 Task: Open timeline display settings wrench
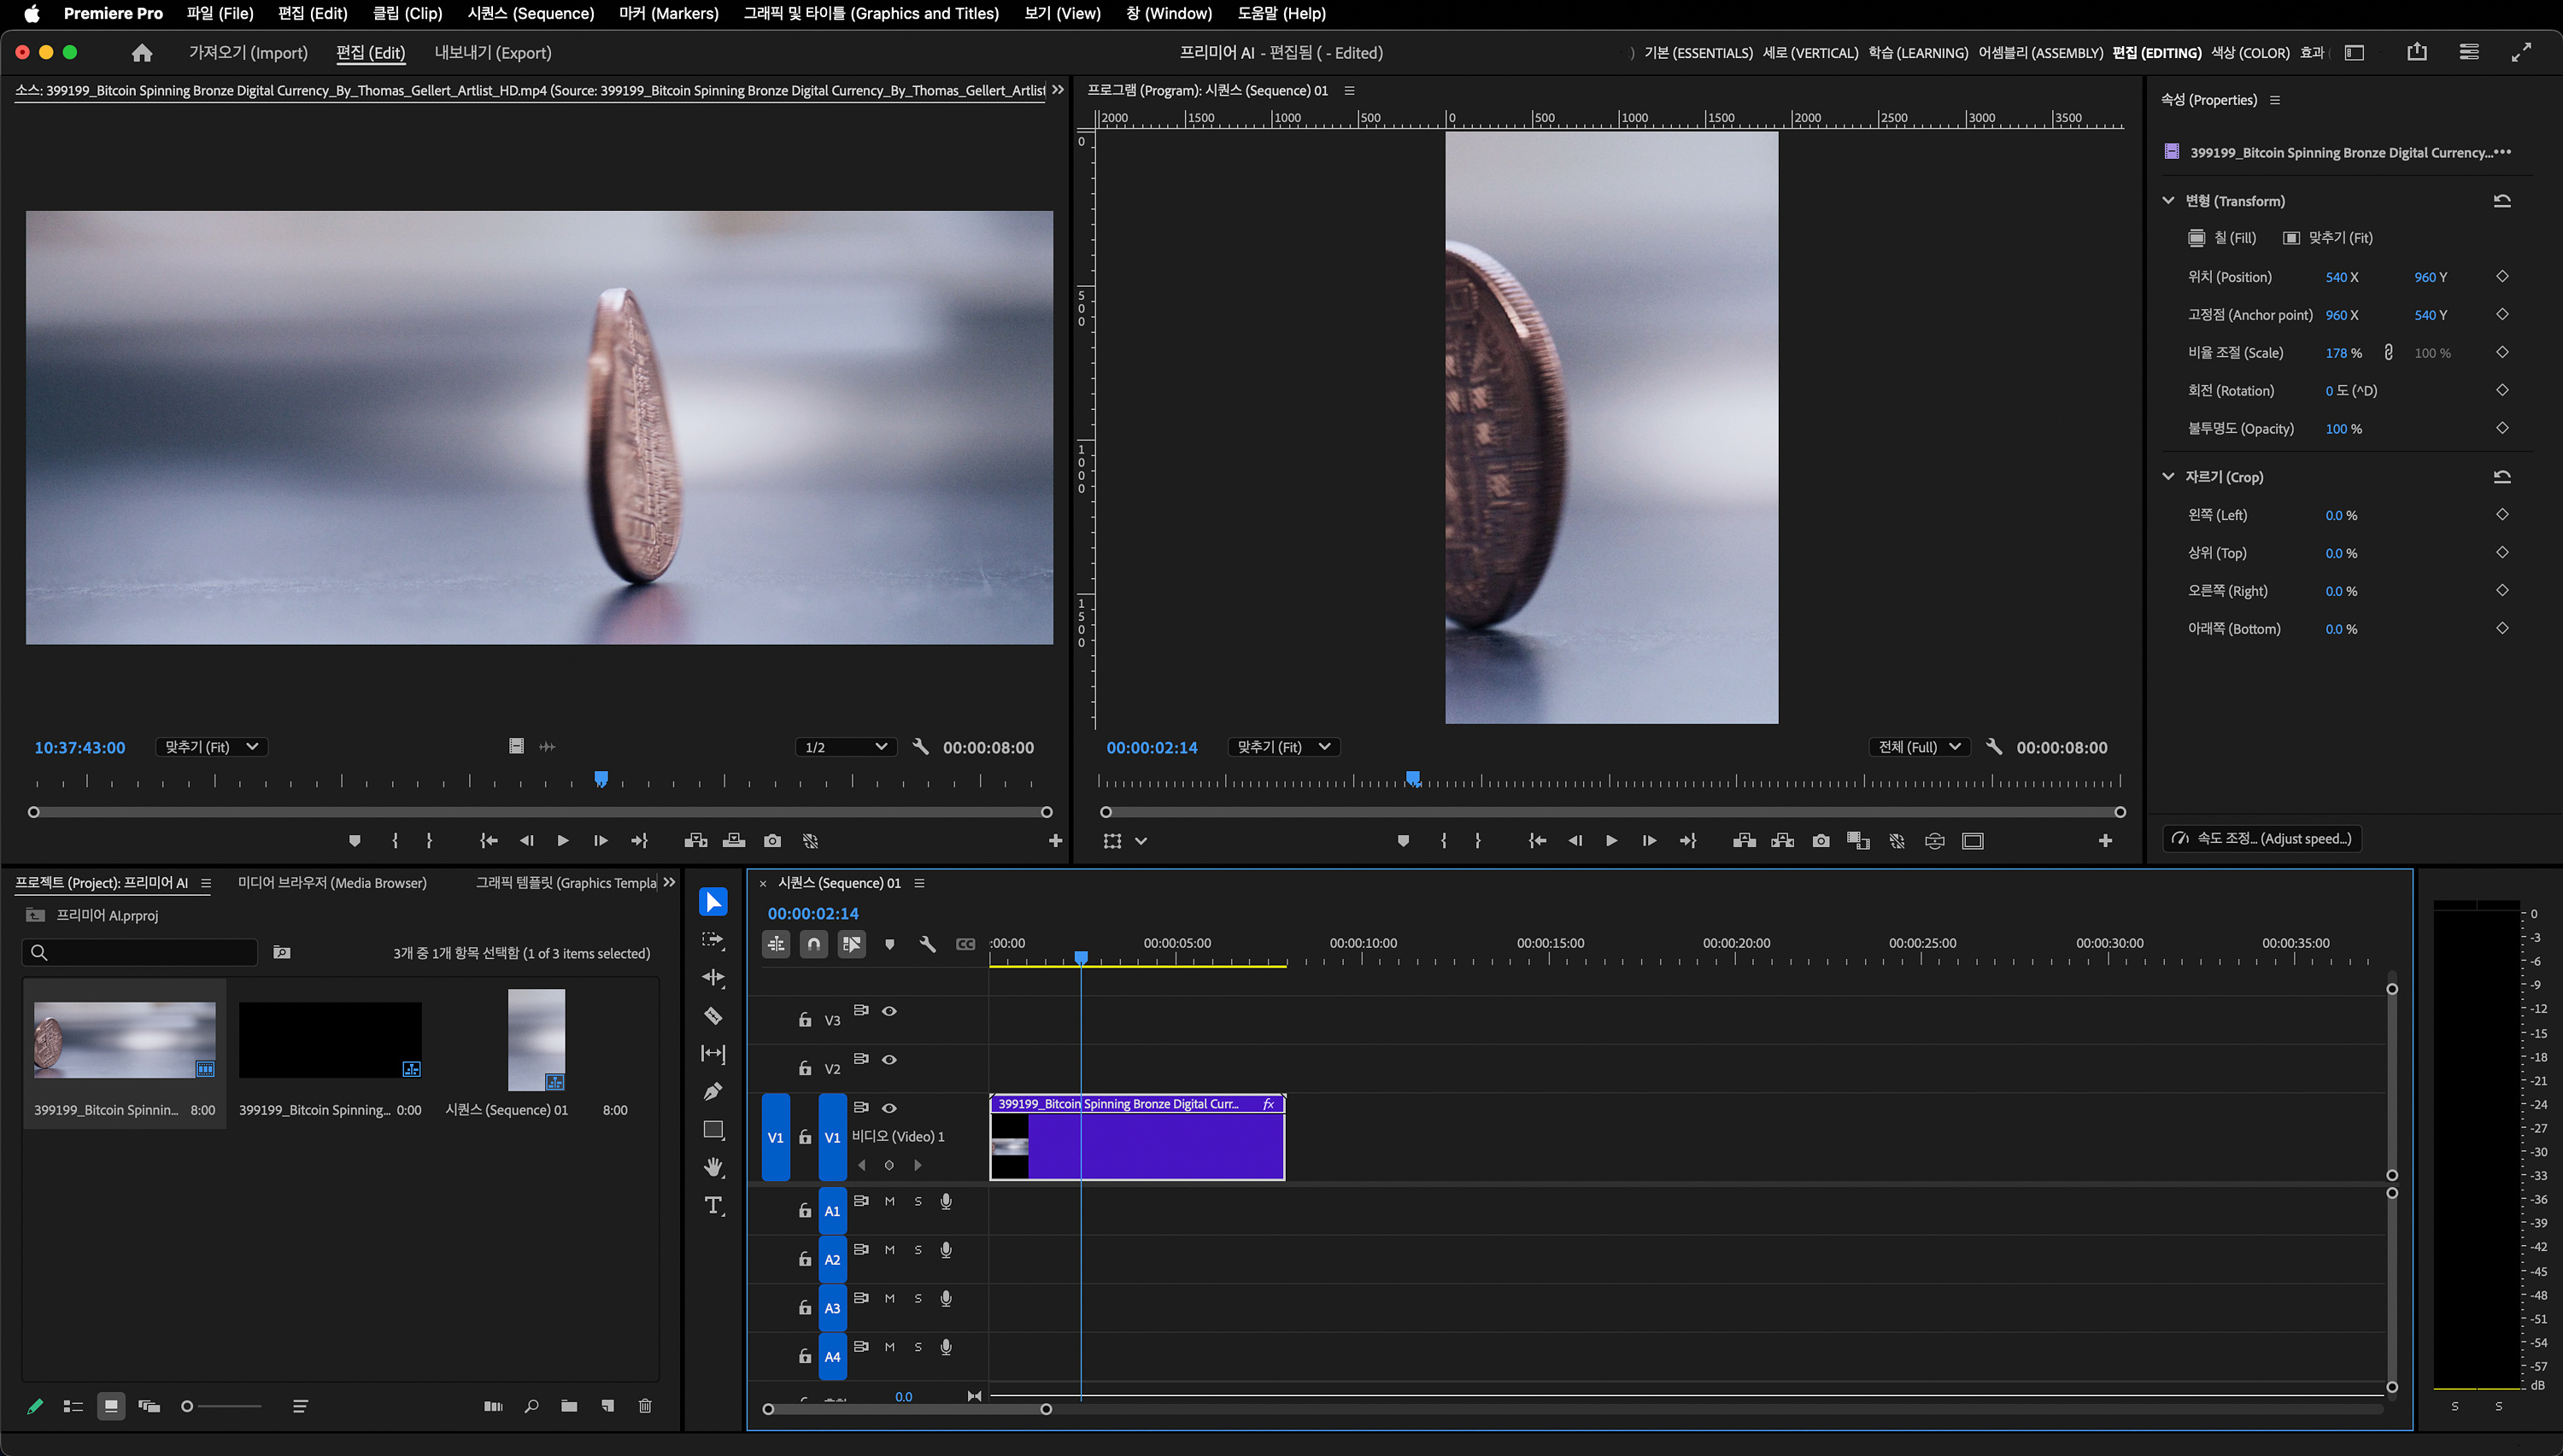tap(927, 944)
